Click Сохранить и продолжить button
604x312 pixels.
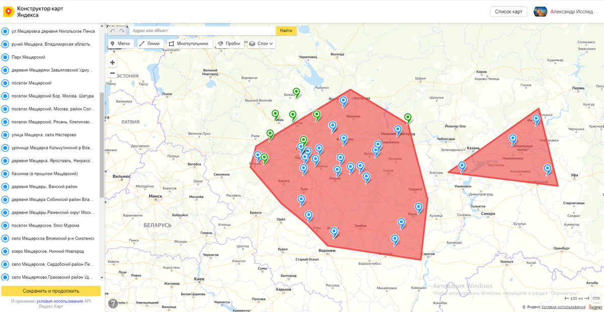click(x=51, y=291)
